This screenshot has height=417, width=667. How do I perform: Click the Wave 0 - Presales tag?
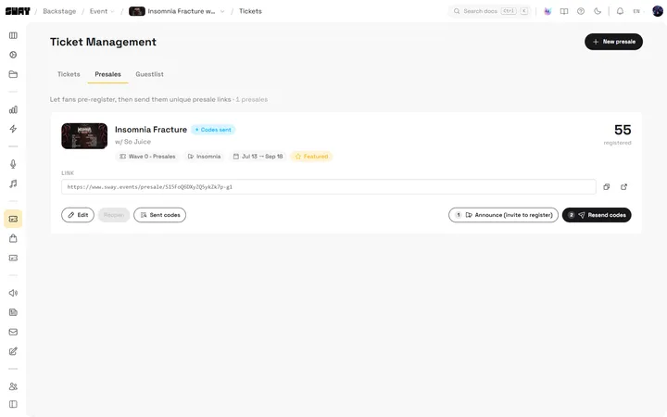[147, 157]
